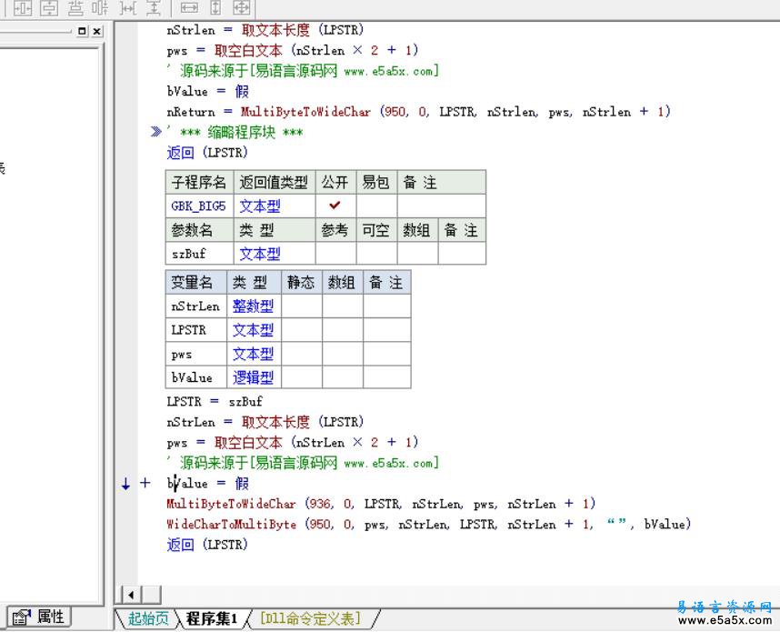Viewport: 780px width, 632px height.
Task: Click 备注 cell for bValue variable
Action: tap(387, 377)
